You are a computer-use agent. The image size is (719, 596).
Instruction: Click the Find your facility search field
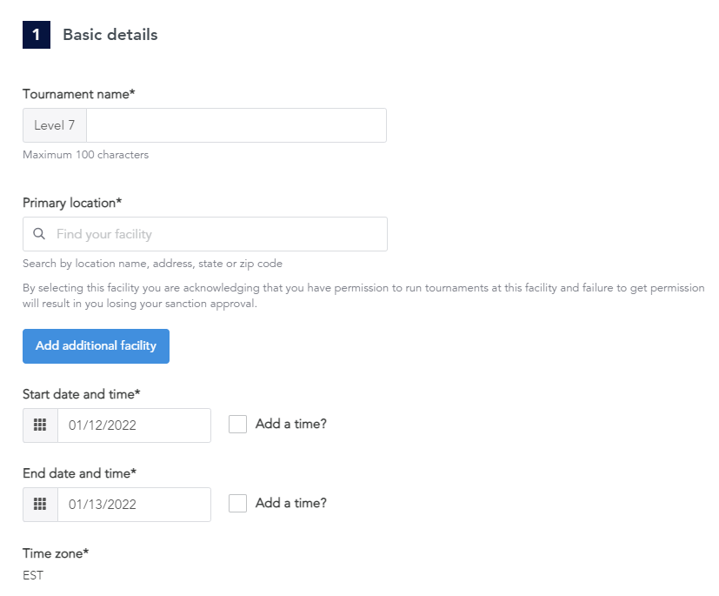pos(205,234)
